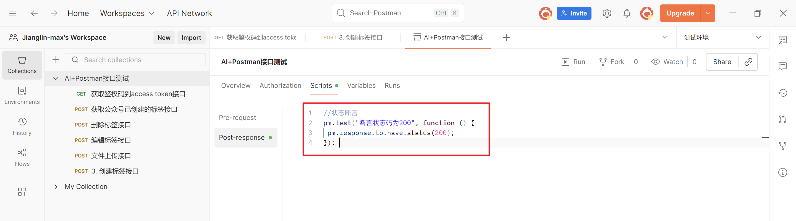Image resolution: width=796 pixels, height=221 pixels.
Task: Open POST 3. 创建标签接口 tab
Action: coord(353,37)
